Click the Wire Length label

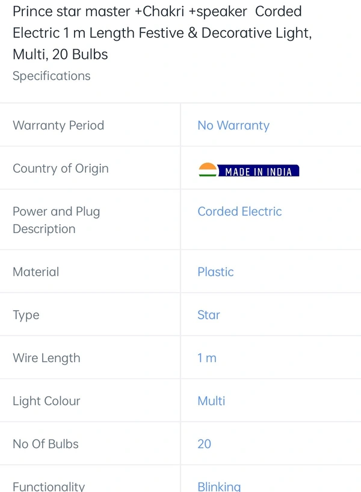coord(46,358)
